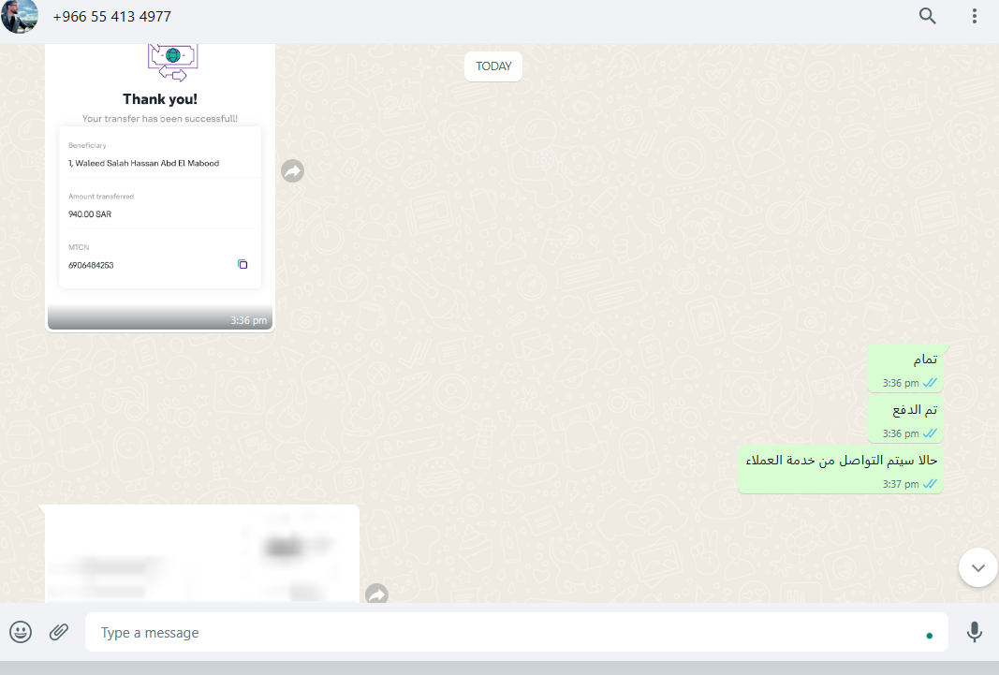Focus the Type a message field
The height and width of the screenshot is (675, 999).
point(516,632)
